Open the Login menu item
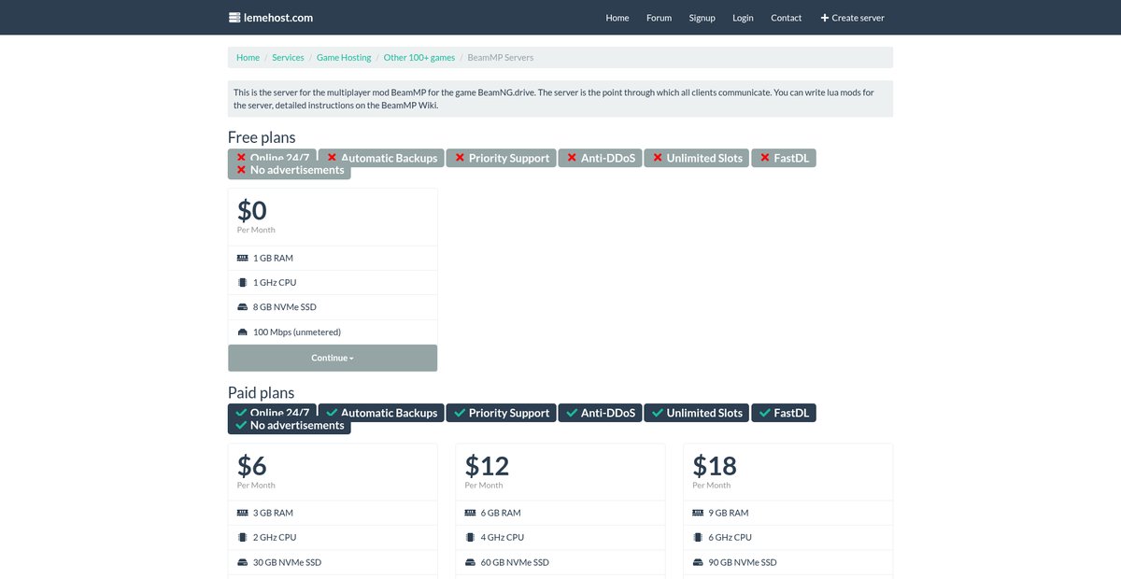This screenshot has height=579, width=1121. (743, 18)
